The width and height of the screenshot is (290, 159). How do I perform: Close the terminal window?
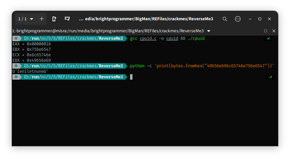click(269, 19)
